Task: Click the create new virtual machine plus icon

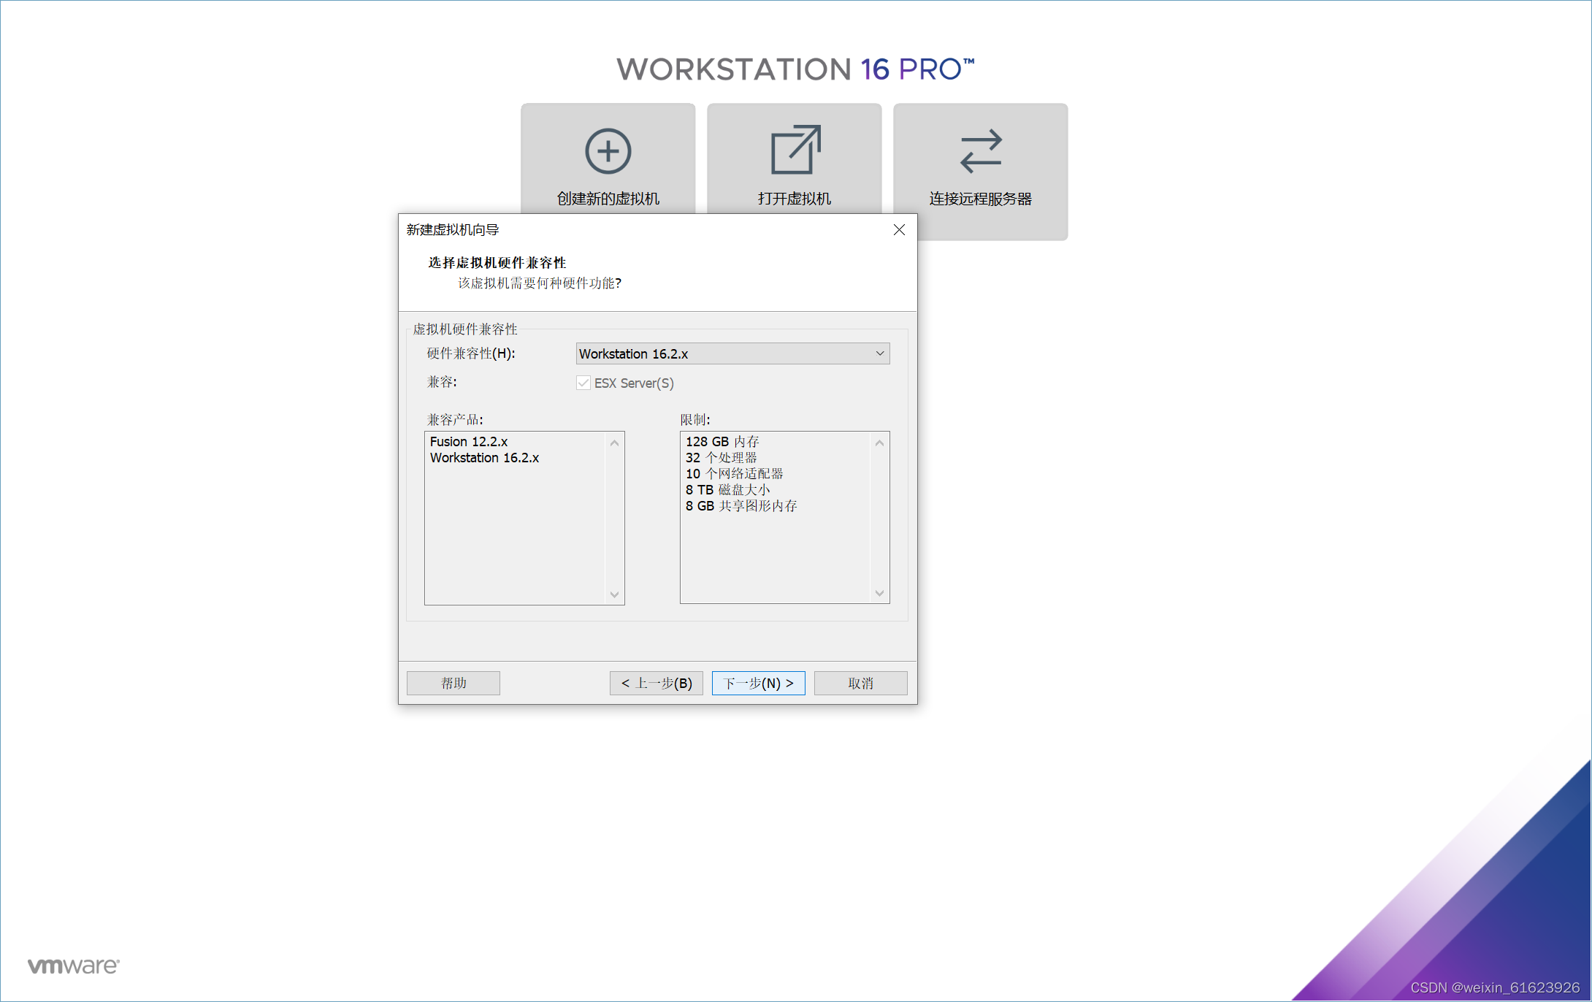Action: tap(608, 151)
